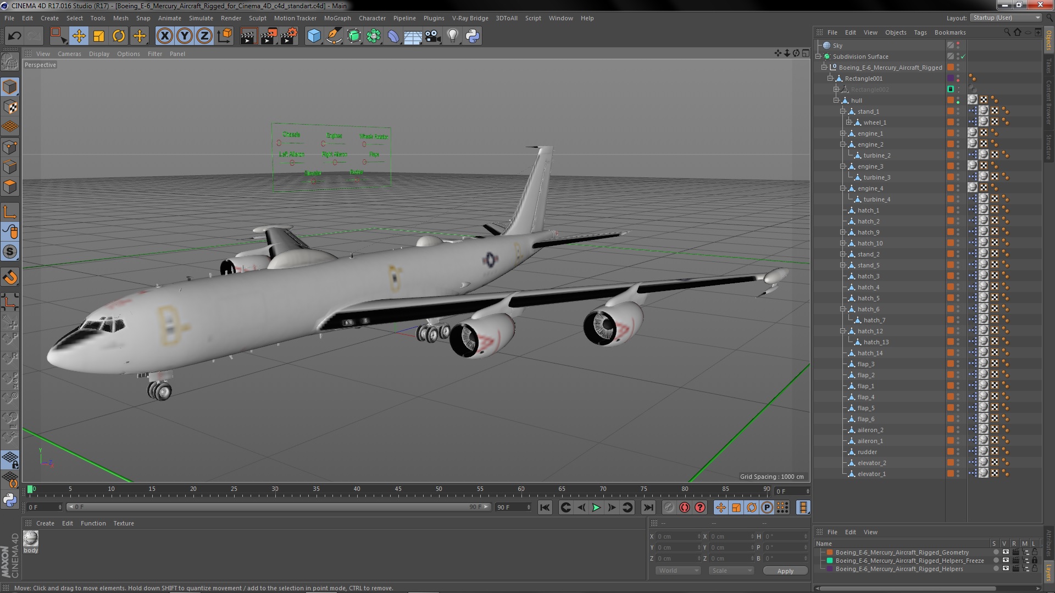Select the body material thumbnail
The width and height of the screenshot is (1055, 593).
click(31, 539)
